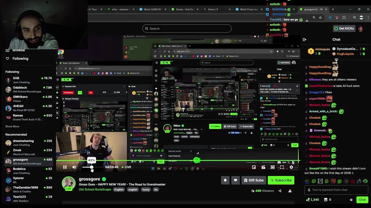Click the Google Chrome desktop shortcut

coord(61,54)
